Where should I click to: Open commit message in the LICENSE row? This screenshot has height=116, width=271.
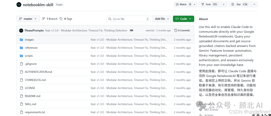click(x=129, y=88)
